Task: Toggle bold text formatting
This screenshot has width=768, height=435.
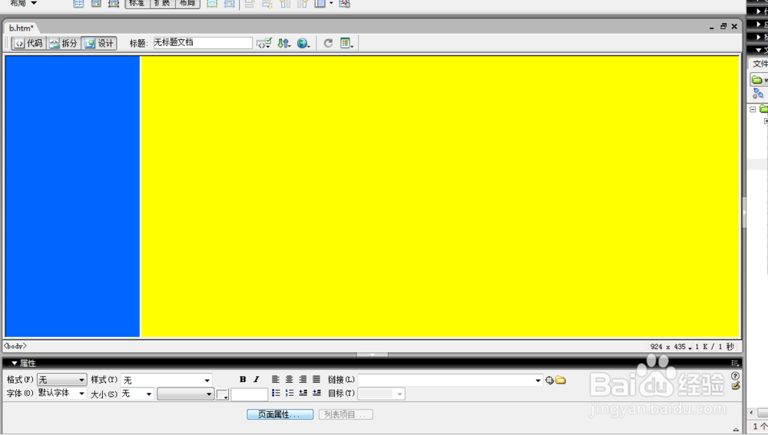Action: click(243, 379)
